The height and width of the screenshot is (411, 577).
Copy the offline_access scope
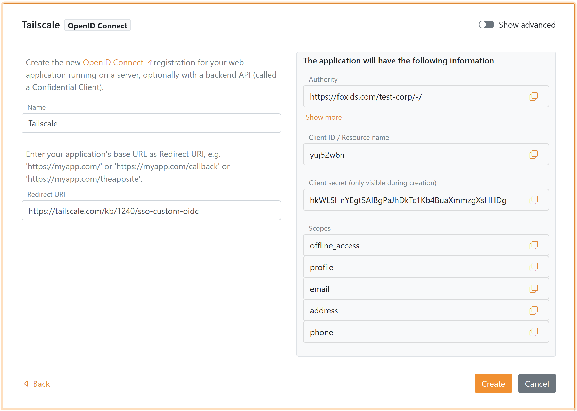(x=534, y=245)
